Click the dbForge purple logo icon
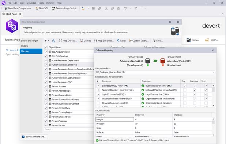Viewport: 226px width, 144px height. pos(12,26)
